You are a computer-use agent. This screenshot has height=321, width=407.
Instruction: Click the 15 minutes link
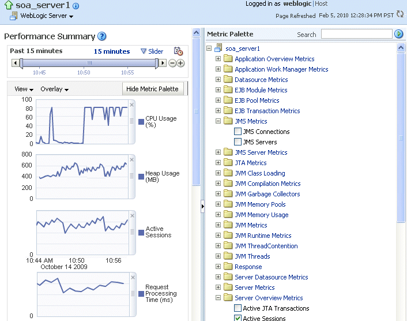(112, 51)
